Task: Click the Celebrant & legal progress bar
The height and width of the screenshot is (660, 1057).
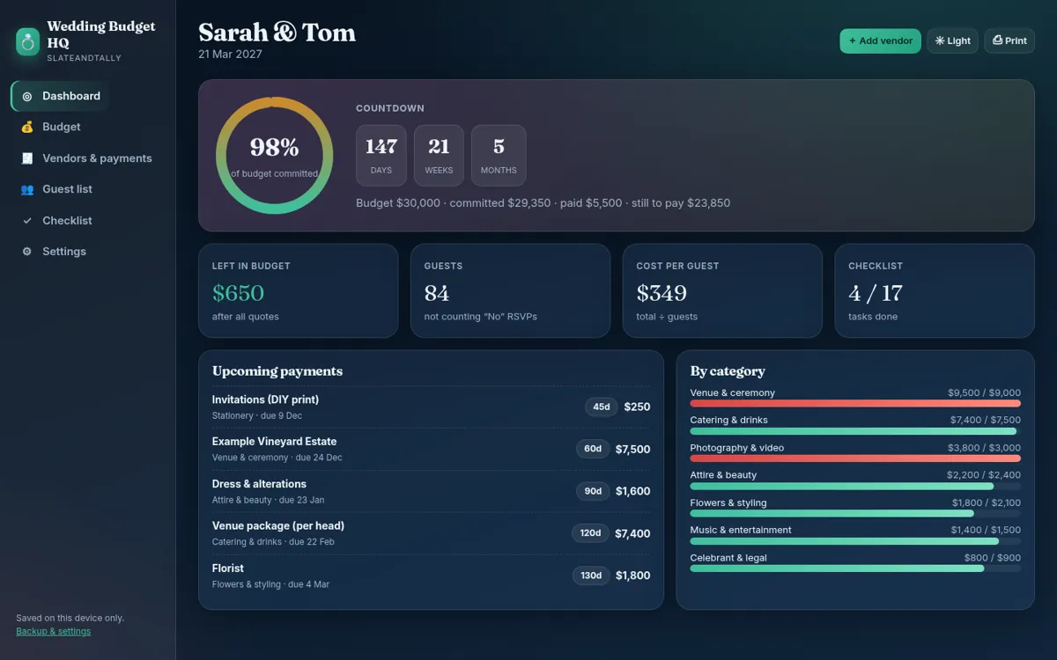Action: click(855, 568)
